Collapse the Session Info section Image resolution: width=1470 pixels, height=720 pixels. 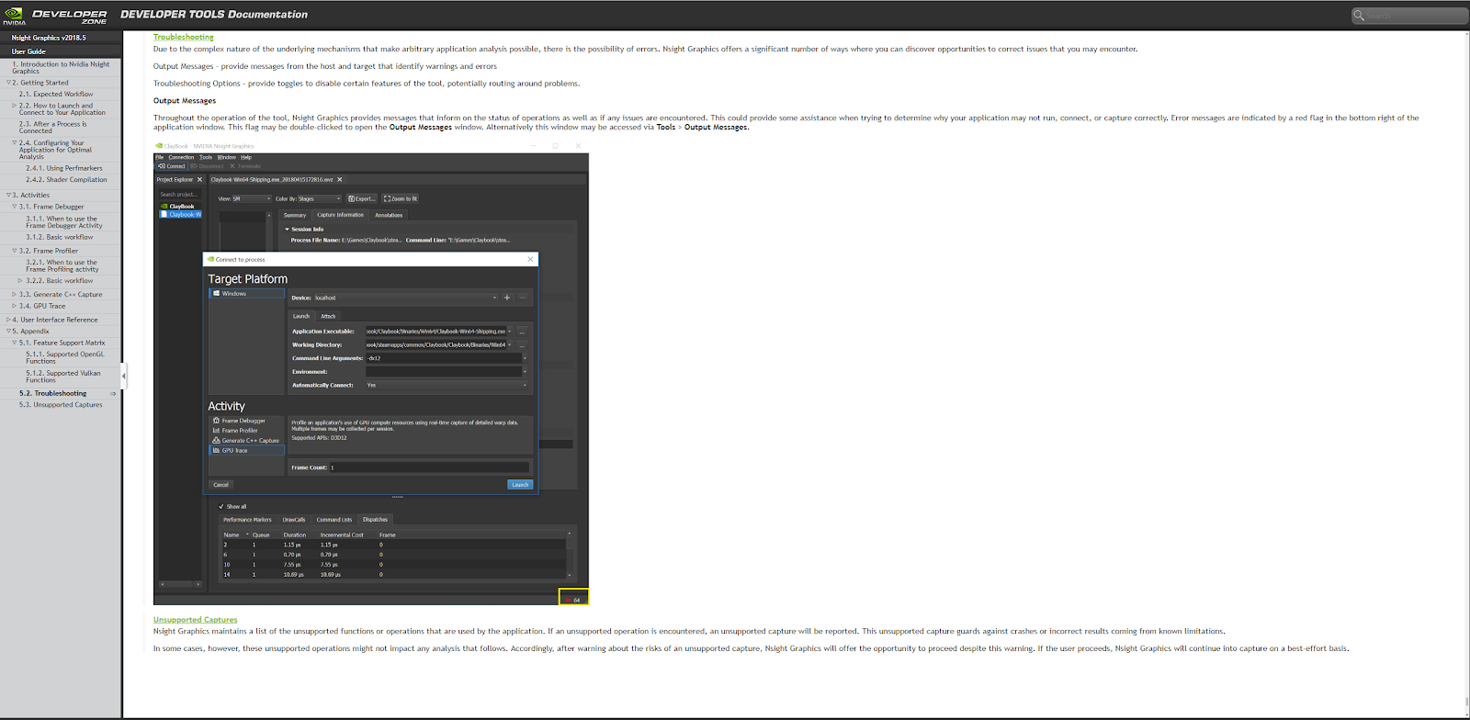[x=287, y=230]
